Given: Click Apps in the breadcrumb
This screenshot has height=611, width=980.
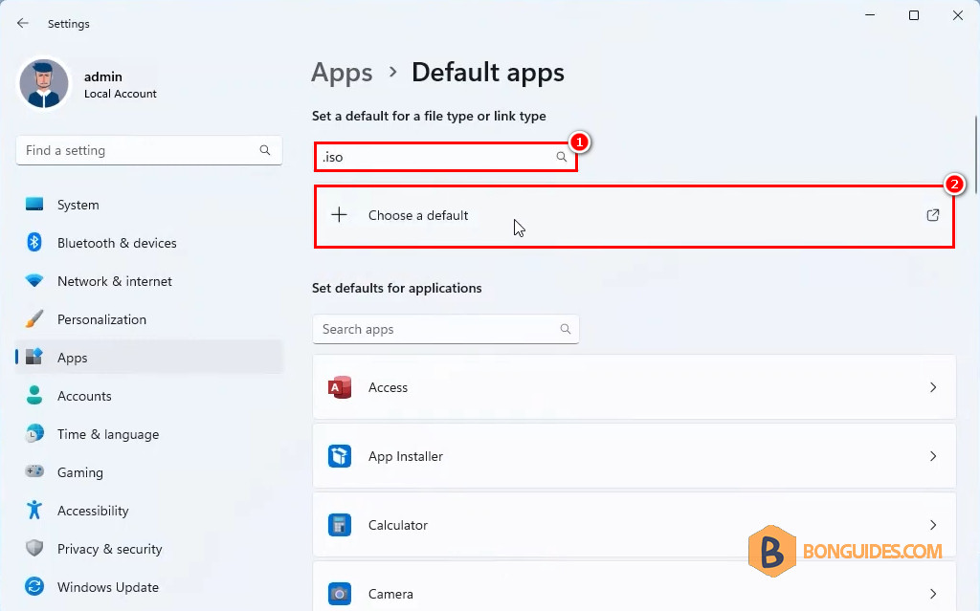Looking at the screenshot, I should coord(342,73).
